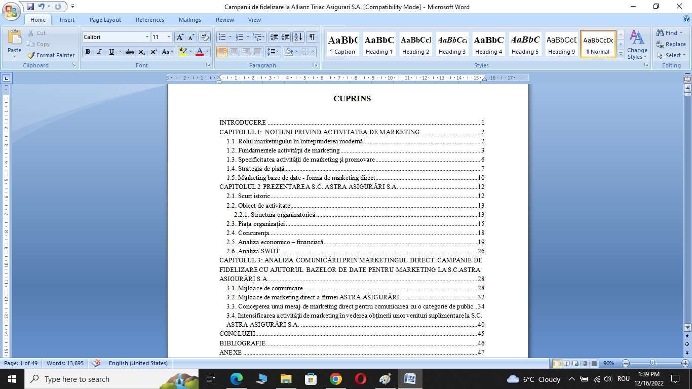Screen dimensions: 692x389
Task: Open Word Help question mark
Action: (687, 20)
